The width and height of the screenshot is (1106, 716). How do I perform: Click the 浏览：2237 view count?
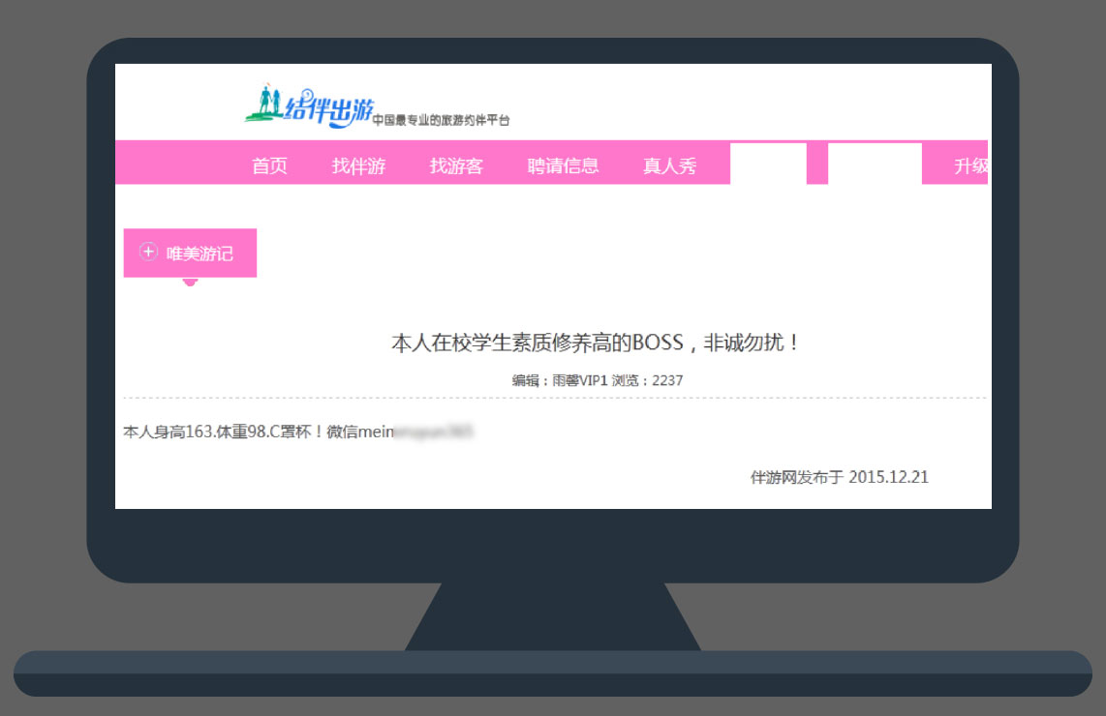pyautogui.click(x=647, y=380)
